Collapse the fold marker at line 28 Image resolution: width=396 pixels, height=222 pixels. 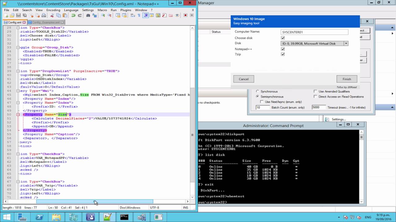click(18, 28)
